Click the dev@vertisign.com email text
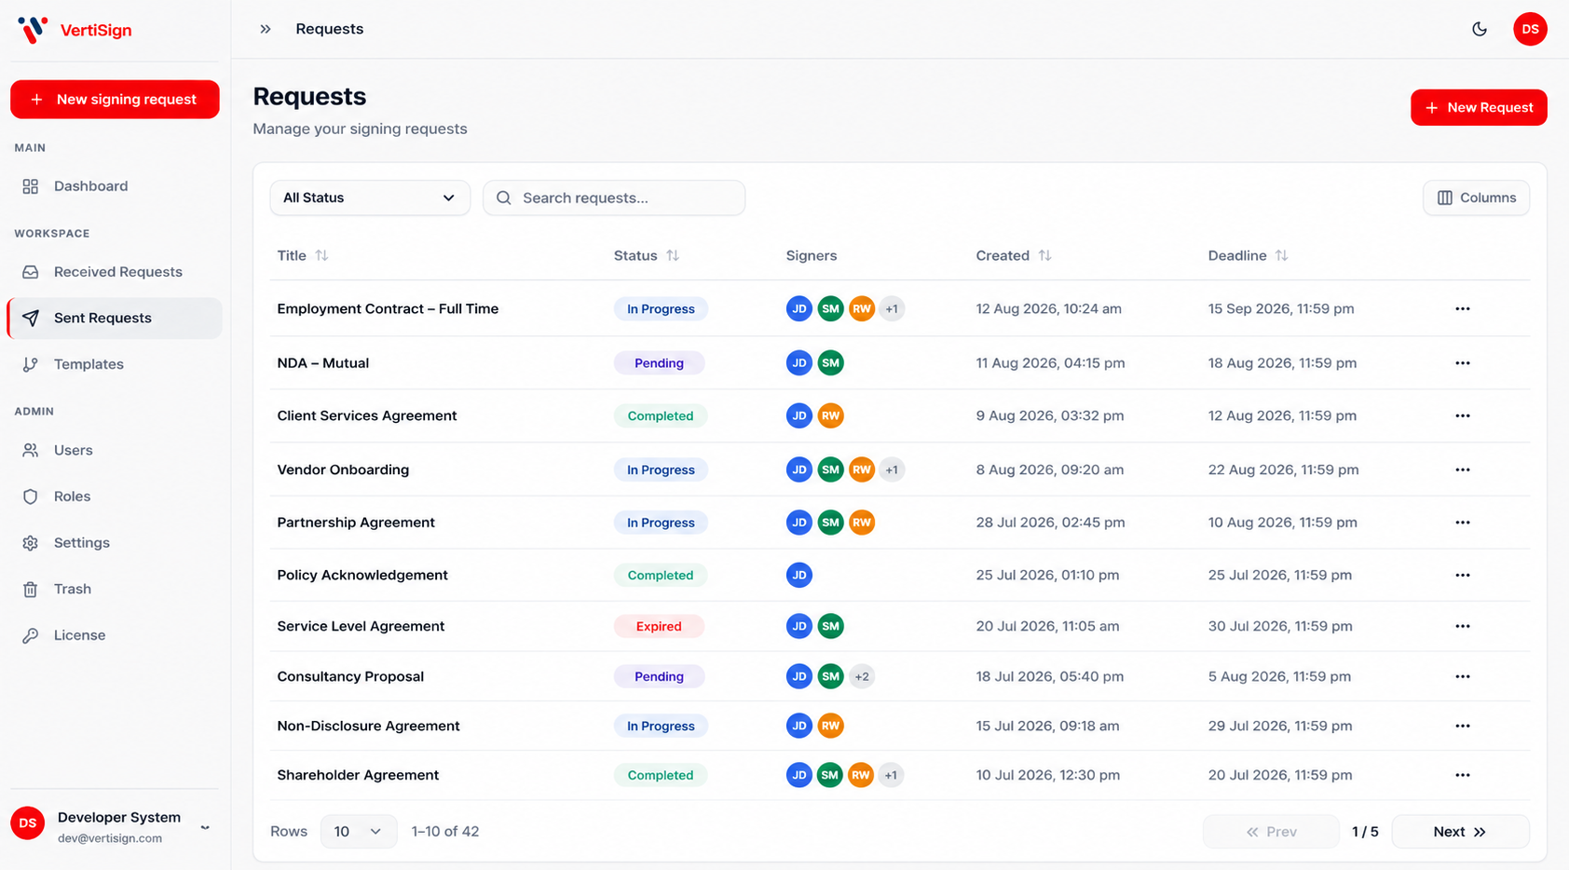The image size is (1569, 870). click(x=110, y=838)
